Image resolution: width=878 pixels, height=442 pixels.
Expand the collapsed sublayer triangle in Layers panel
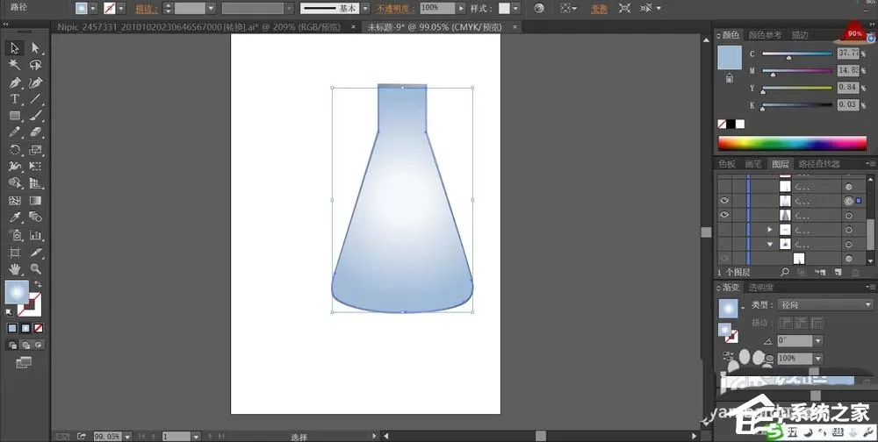770,230
